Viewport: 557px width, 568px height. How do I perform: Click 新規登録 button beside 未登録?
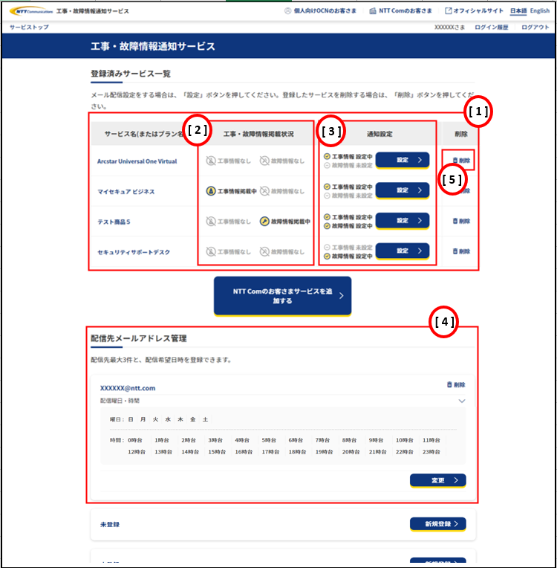point(438,524)
